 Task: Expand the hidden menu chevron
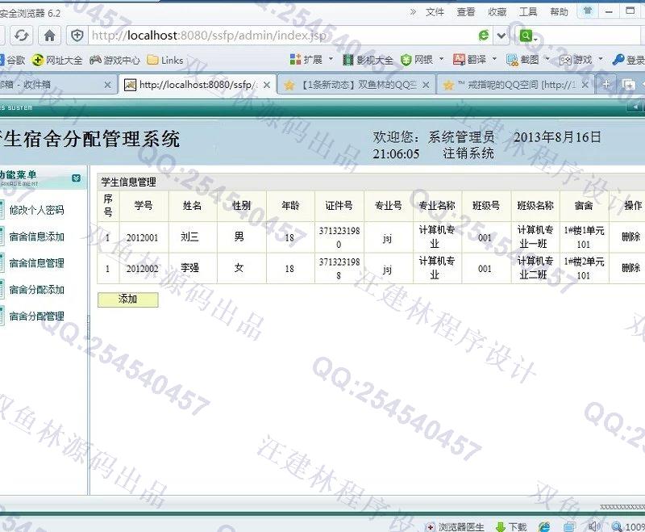(413, 12)
